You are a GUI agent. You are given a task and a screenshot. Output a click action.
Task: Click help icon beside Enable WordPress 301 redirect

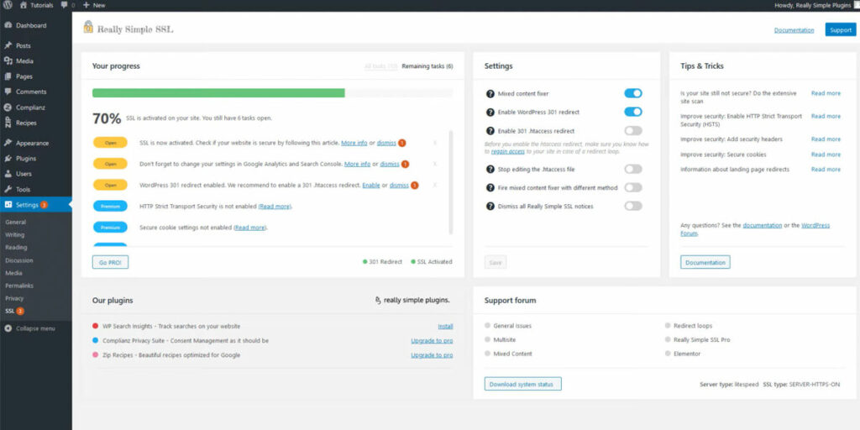click(490, 112)
